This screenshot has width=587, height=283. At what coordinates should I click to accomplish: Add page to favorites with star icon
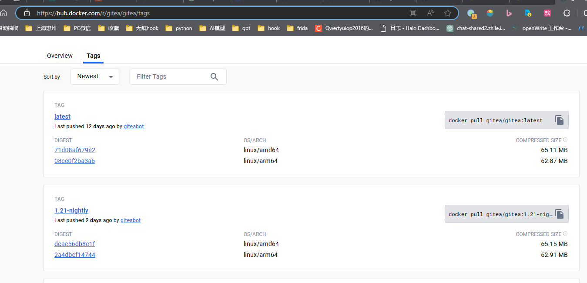pyautogui.click(x=447, y=13)
